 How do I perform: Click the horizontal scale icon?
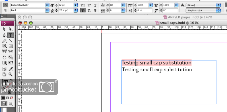(x=156, y=5)
